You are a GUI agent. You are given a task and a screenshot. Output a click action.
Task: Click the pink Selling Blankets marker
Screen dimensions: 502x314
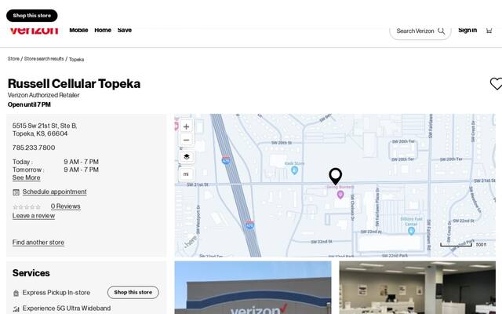[x=340, y=194]
